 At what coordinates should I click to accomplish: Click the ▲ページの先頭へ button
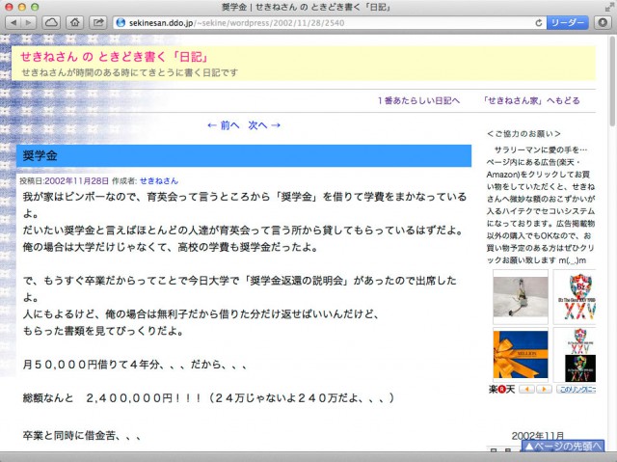567,447
